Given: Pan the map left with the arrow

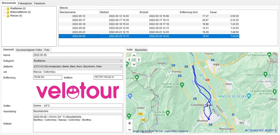Looking at the screenshot, I should point(129,60).
